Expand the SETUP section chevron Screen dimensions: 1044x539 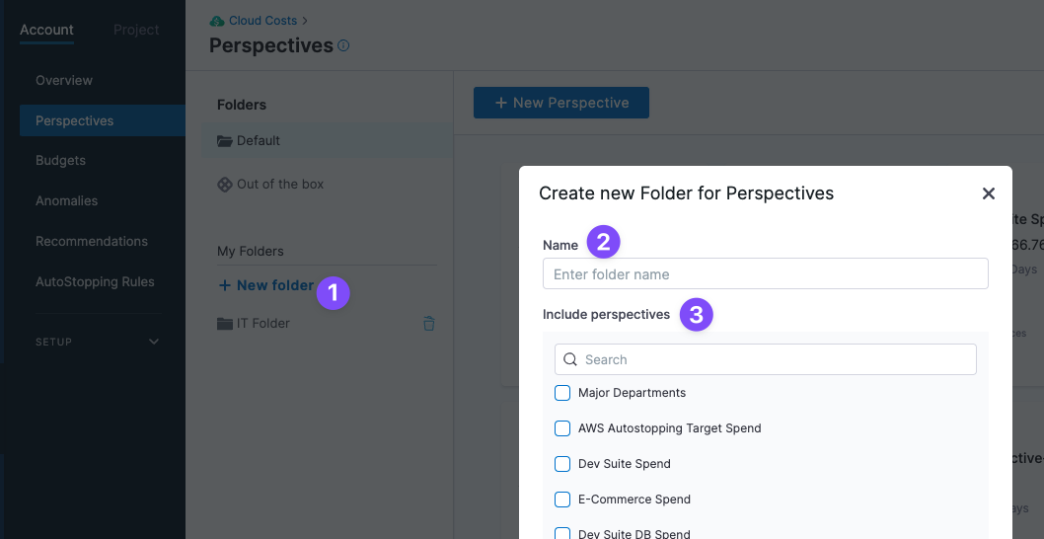pyautogui.click(x=154, y=342)
